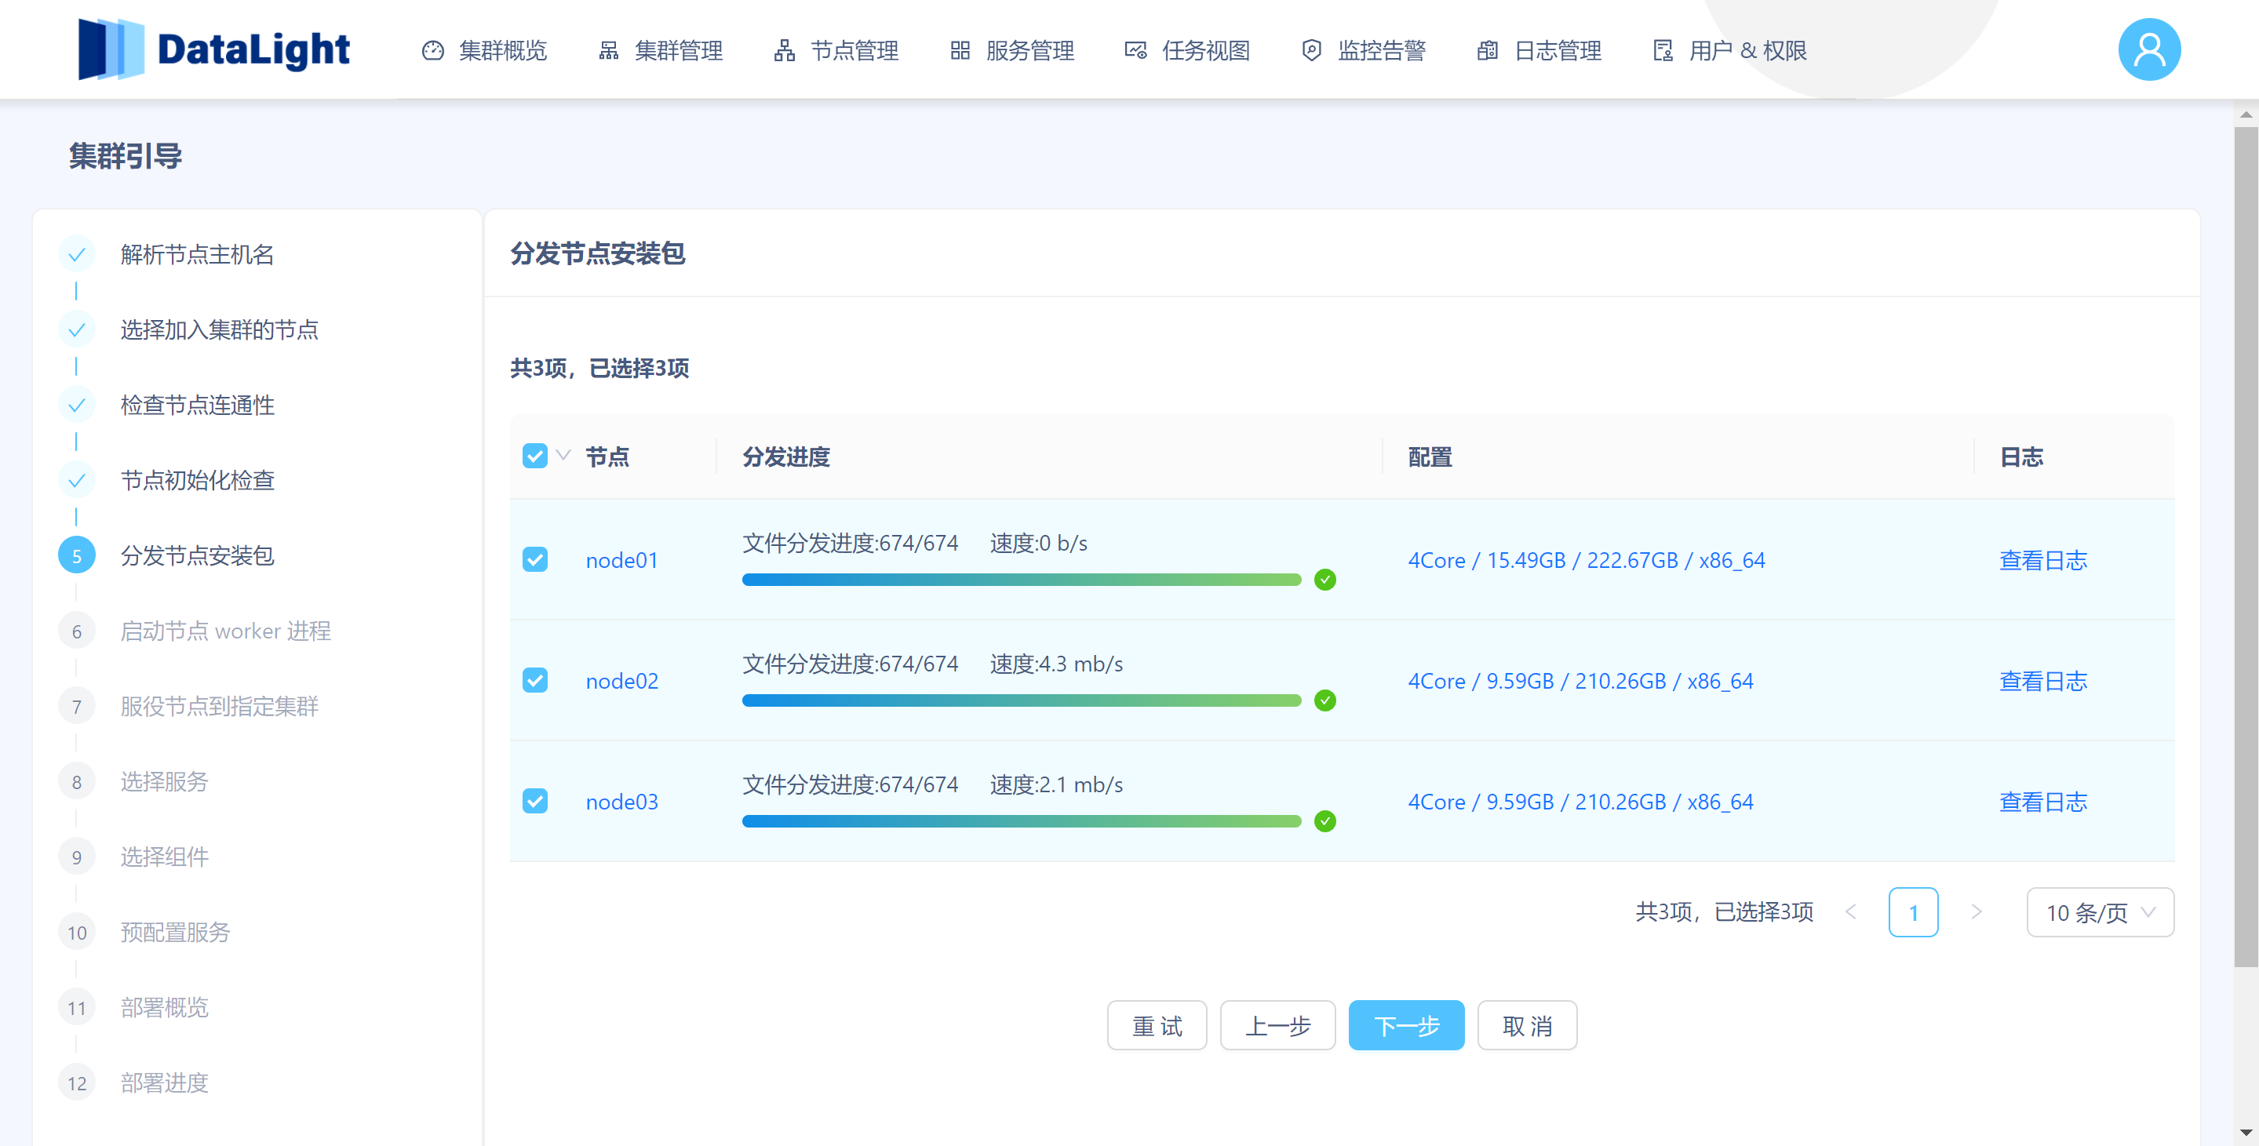Click the vertical scrollbar thumb
Screen dimensions: 2259x1146
(x=2246, y=546)
